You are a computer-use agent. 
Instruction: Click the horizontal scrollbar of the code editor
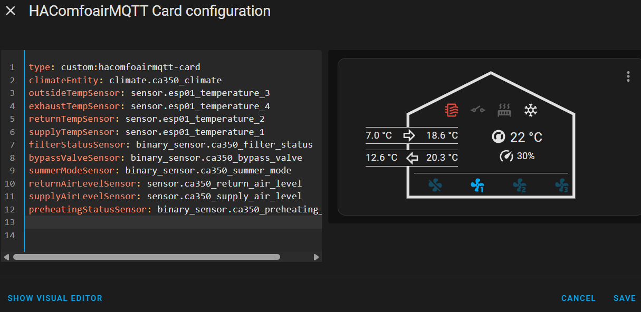147,257
